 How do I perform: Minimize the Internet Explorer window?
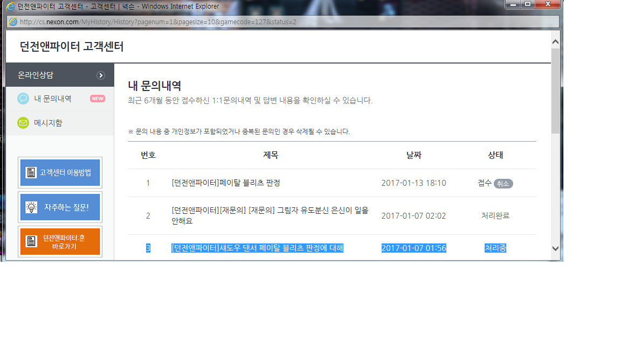pos(513,4)
